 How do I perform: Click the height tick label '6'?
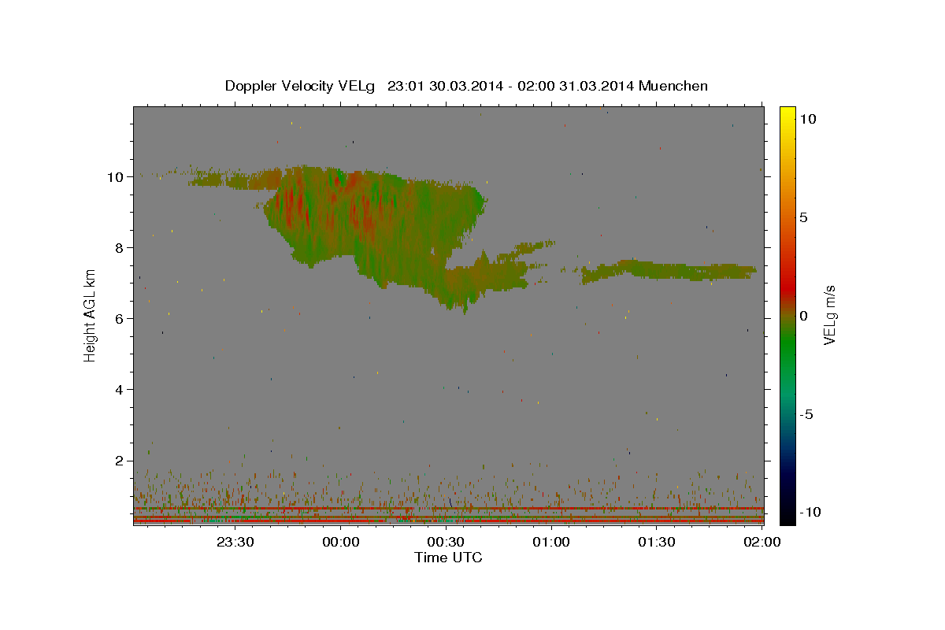point(119,319)
